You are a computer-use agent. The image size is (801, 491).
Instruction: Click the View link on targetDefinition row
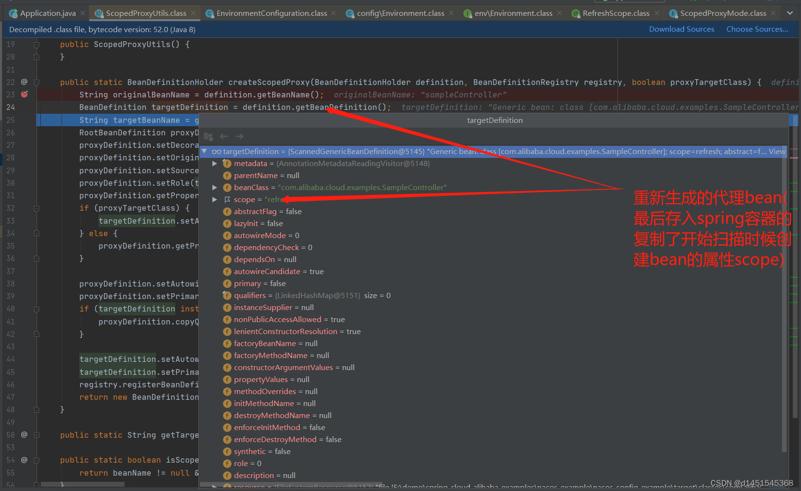(777, 152)
